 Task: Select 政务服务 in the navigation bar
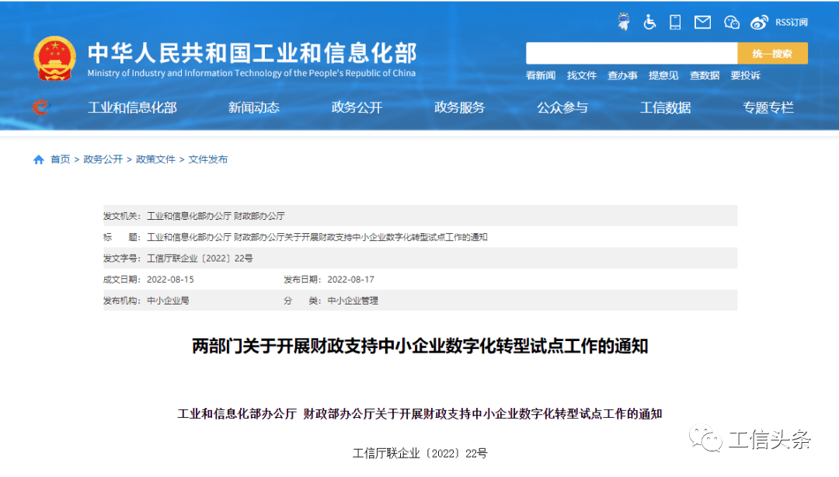click(x=459, y=108)
